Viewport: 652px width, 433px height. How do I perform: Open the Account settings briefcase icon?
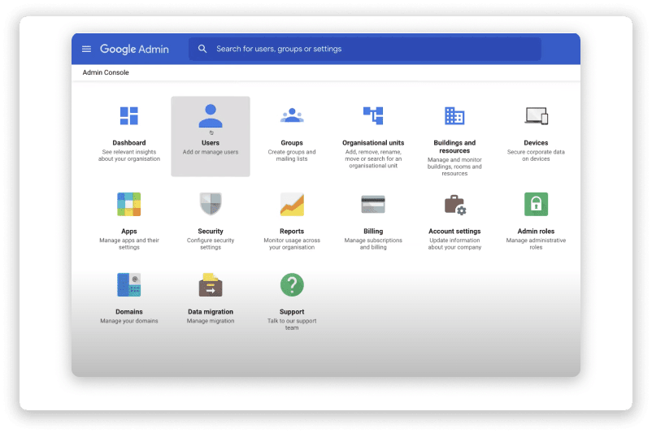454,204
